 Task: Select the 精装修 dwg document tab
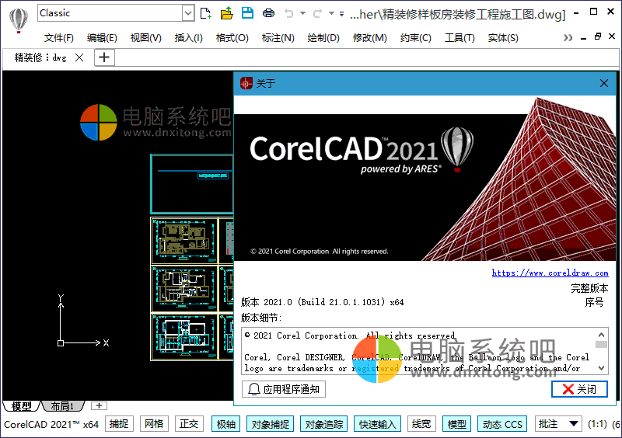(x=40, y=58)
